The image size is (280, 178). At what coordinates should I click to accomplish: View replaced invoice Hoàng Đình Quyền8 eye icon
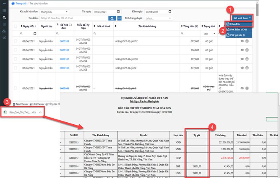(242, 88)
